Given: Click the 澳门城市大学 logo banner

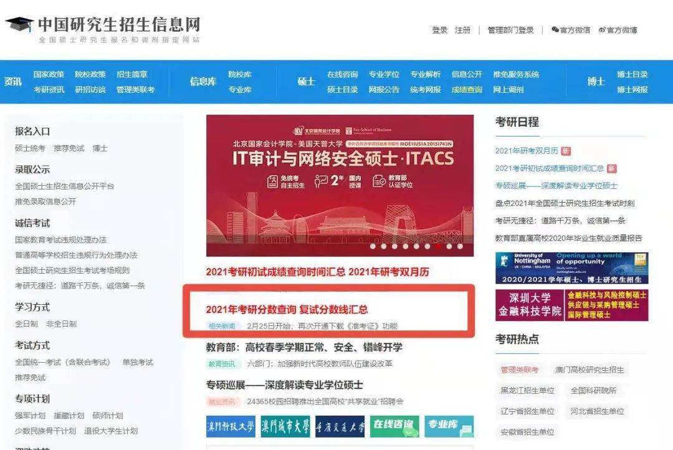Looking at the screenshot, I should point(285,426).
